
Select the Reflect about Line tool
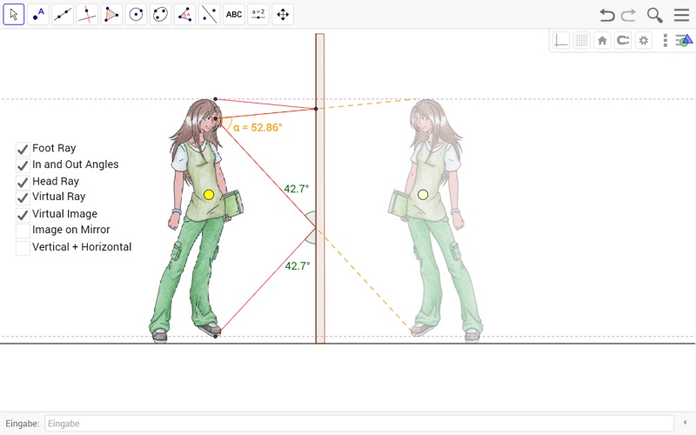tap(210, 14)
